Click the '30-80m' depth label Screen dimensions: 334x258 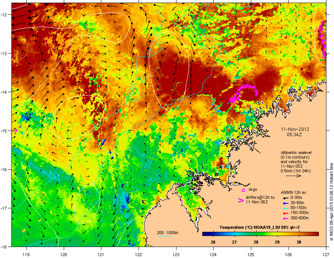coord(297,203)
